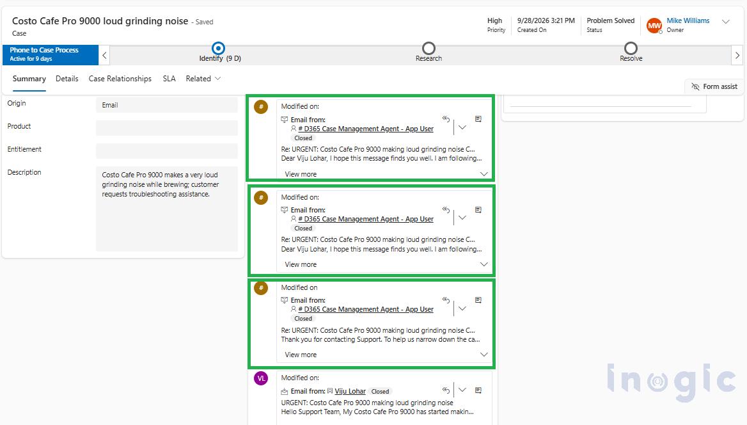Toggle the Form assist button
Screen dimensions: 747x425
point(714,86)
